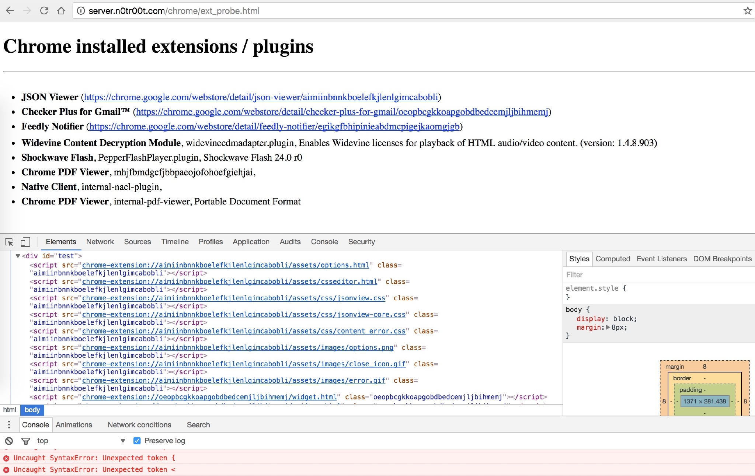Follow the assets/images/error.gif link
755x476 pixels.
click(233, 381)
